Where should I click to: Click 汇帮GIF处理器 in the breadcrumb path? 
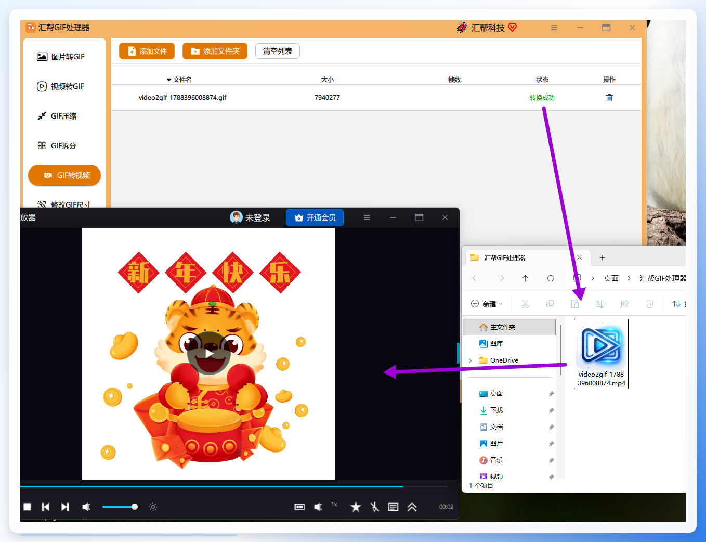coord(663,278)
